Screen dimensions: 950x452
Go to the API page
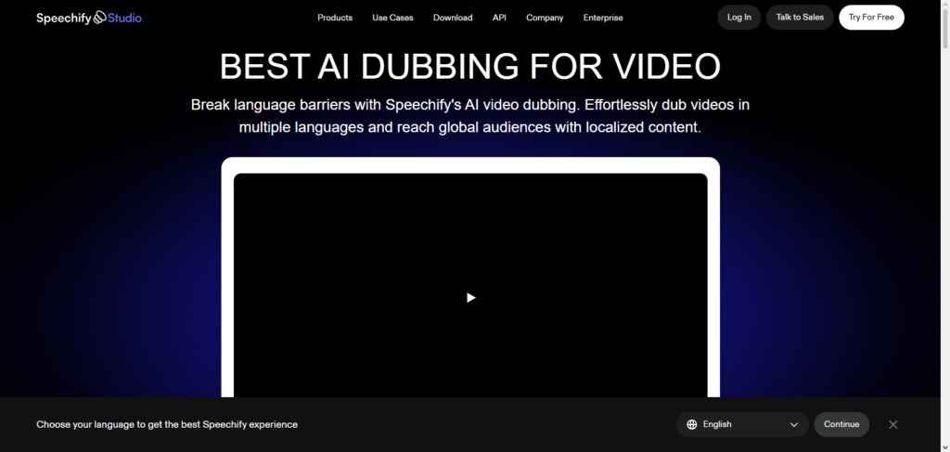point(499,18)
